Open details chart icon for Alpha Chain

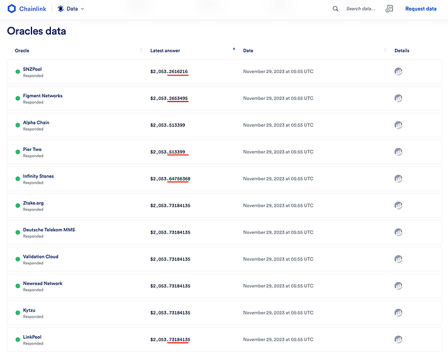click(398, 125)
